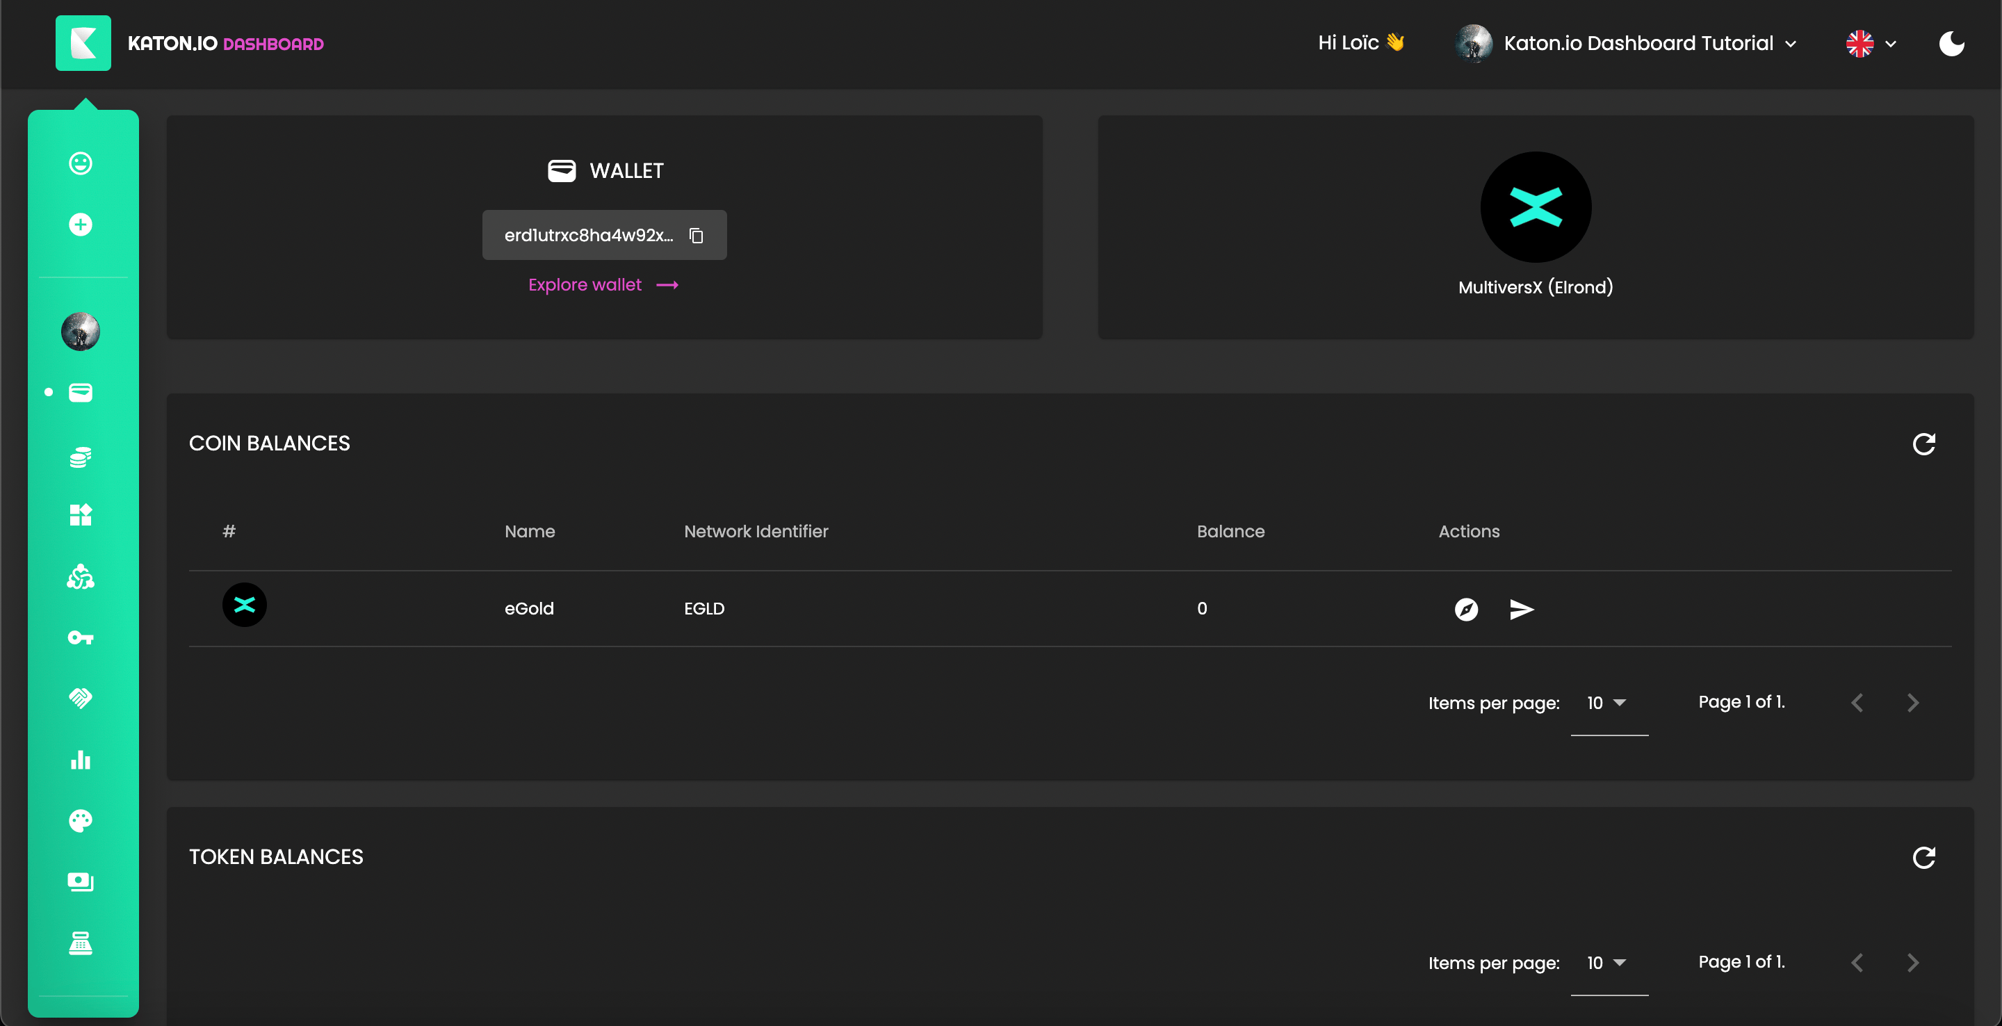Copy the wallet address

697,236
